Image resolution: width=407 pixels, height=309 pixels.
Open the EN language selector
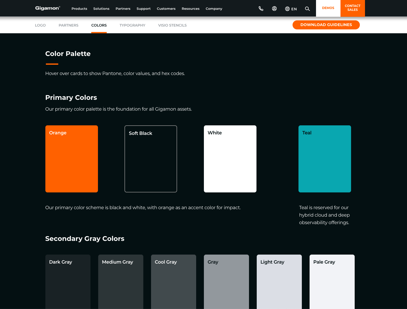tap(291, 9)
